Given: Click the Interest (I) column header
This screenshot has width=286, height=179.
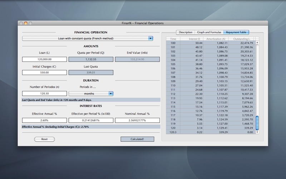Looking at the screenshot, I should coord(192,39).
